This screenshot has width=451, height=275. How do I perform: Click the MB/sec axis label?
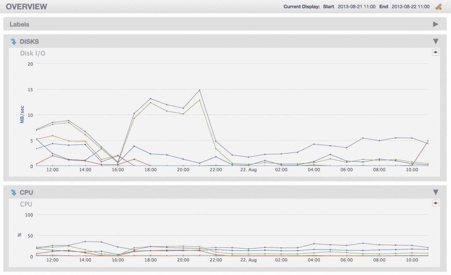tap(22, 114)
